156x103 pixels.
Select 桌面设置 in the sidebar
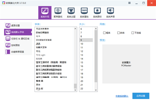(18, 26)
